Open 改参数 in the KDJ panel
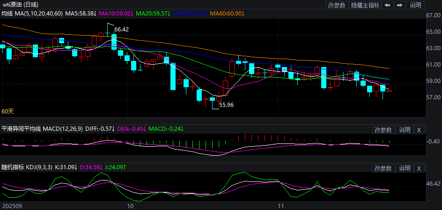The height and width of the screenshot is (210, 442). [383, 168]
